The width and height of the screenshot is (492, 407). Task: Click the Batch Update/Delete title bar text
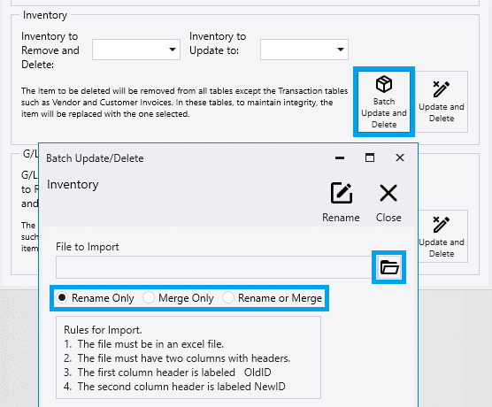95,158
